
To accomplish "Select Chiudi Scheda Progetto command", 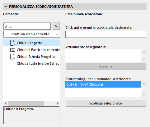I will pos(31,57).
